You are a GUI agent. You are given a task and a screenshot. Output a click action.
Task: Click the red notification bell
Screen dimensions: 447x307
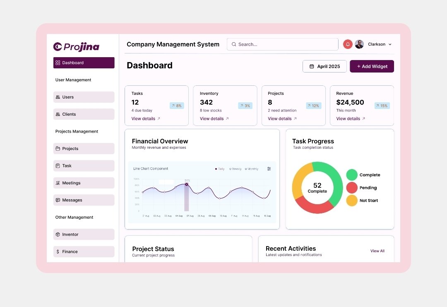click(x=348, y=44)
